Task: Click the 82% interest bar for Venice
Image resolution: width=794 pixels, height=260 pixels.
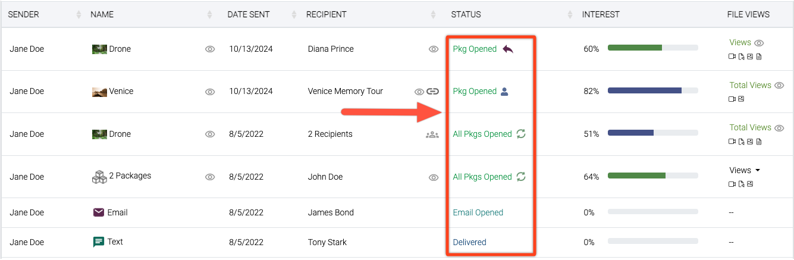Action: tap(652, 91)
